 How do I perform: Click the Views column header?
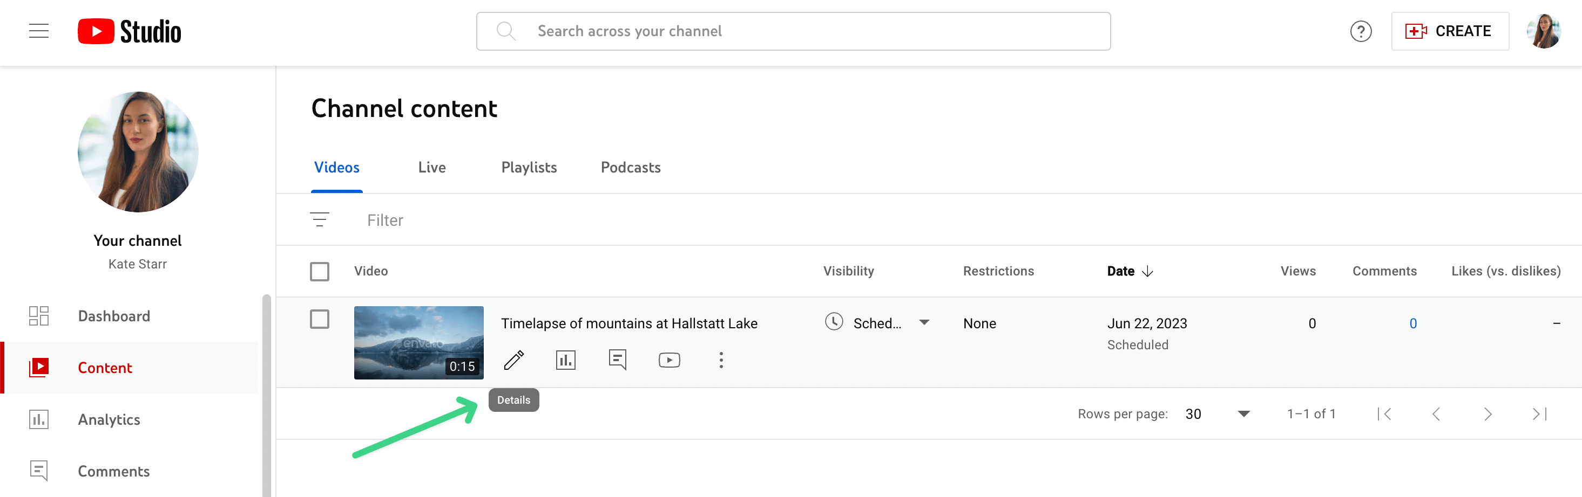coord(1297,272)
